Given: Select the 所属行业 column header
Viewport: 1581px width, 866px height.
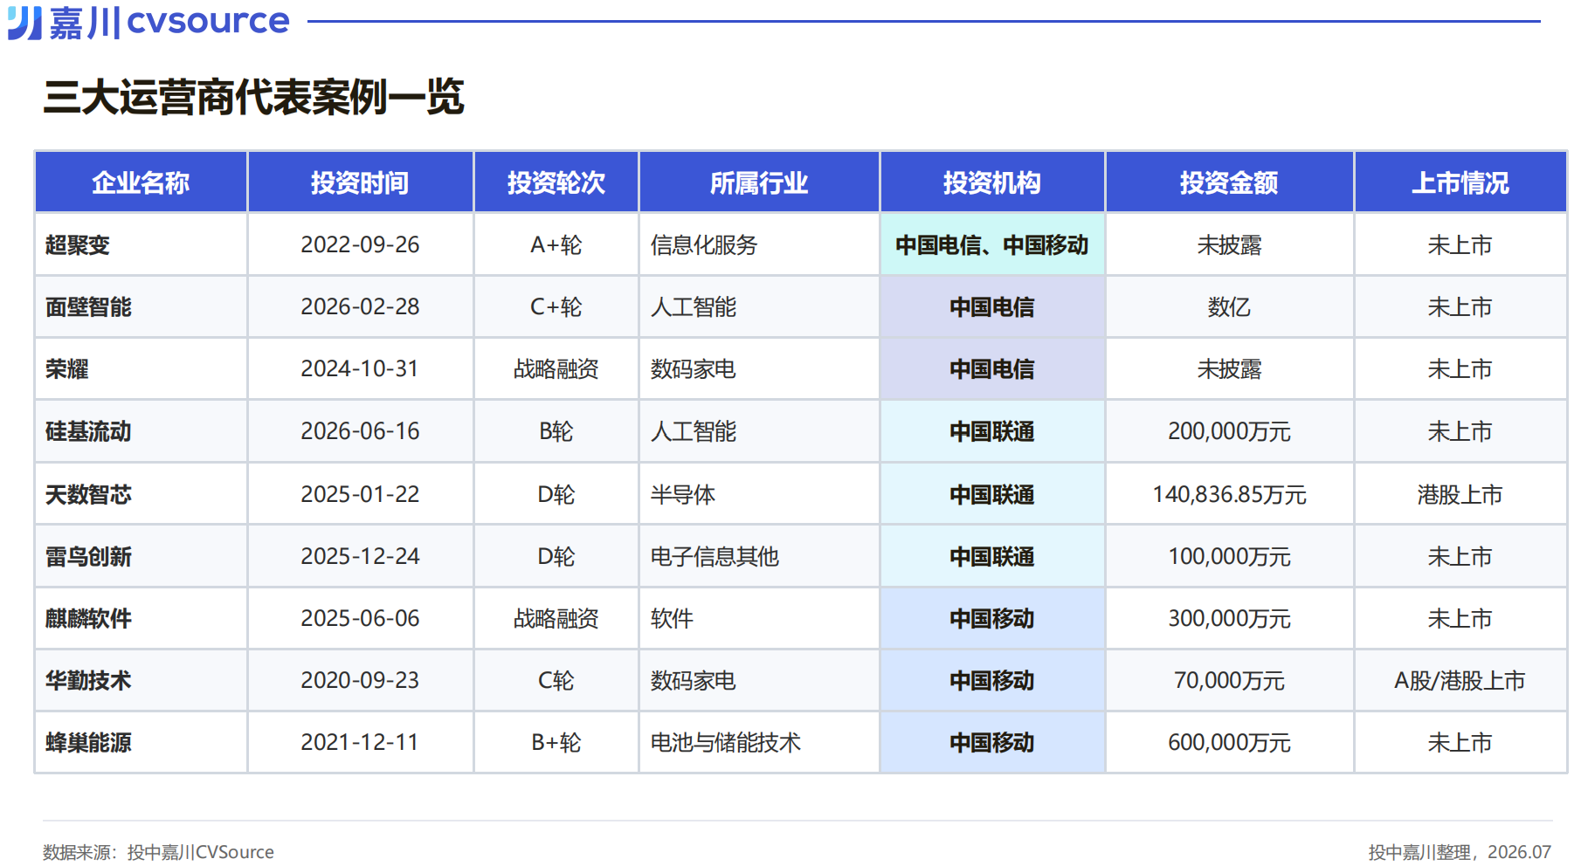Looking at the screenshot, I should (759, 182).
